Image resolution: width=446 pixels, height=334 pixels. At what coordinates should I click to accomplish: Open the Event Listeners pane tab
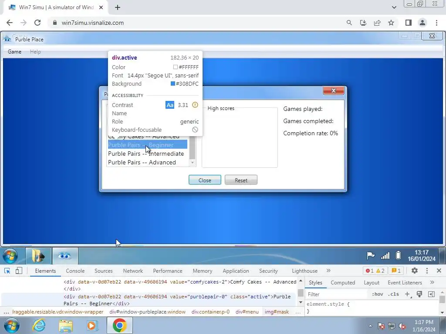[405, 283]
